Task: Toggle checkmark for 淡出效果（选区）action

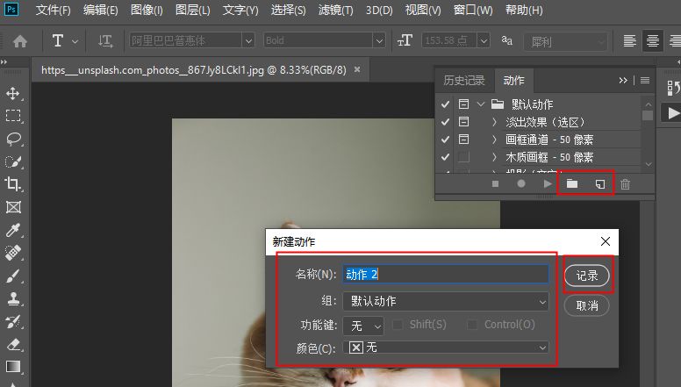Action: [x=445, y=122]
